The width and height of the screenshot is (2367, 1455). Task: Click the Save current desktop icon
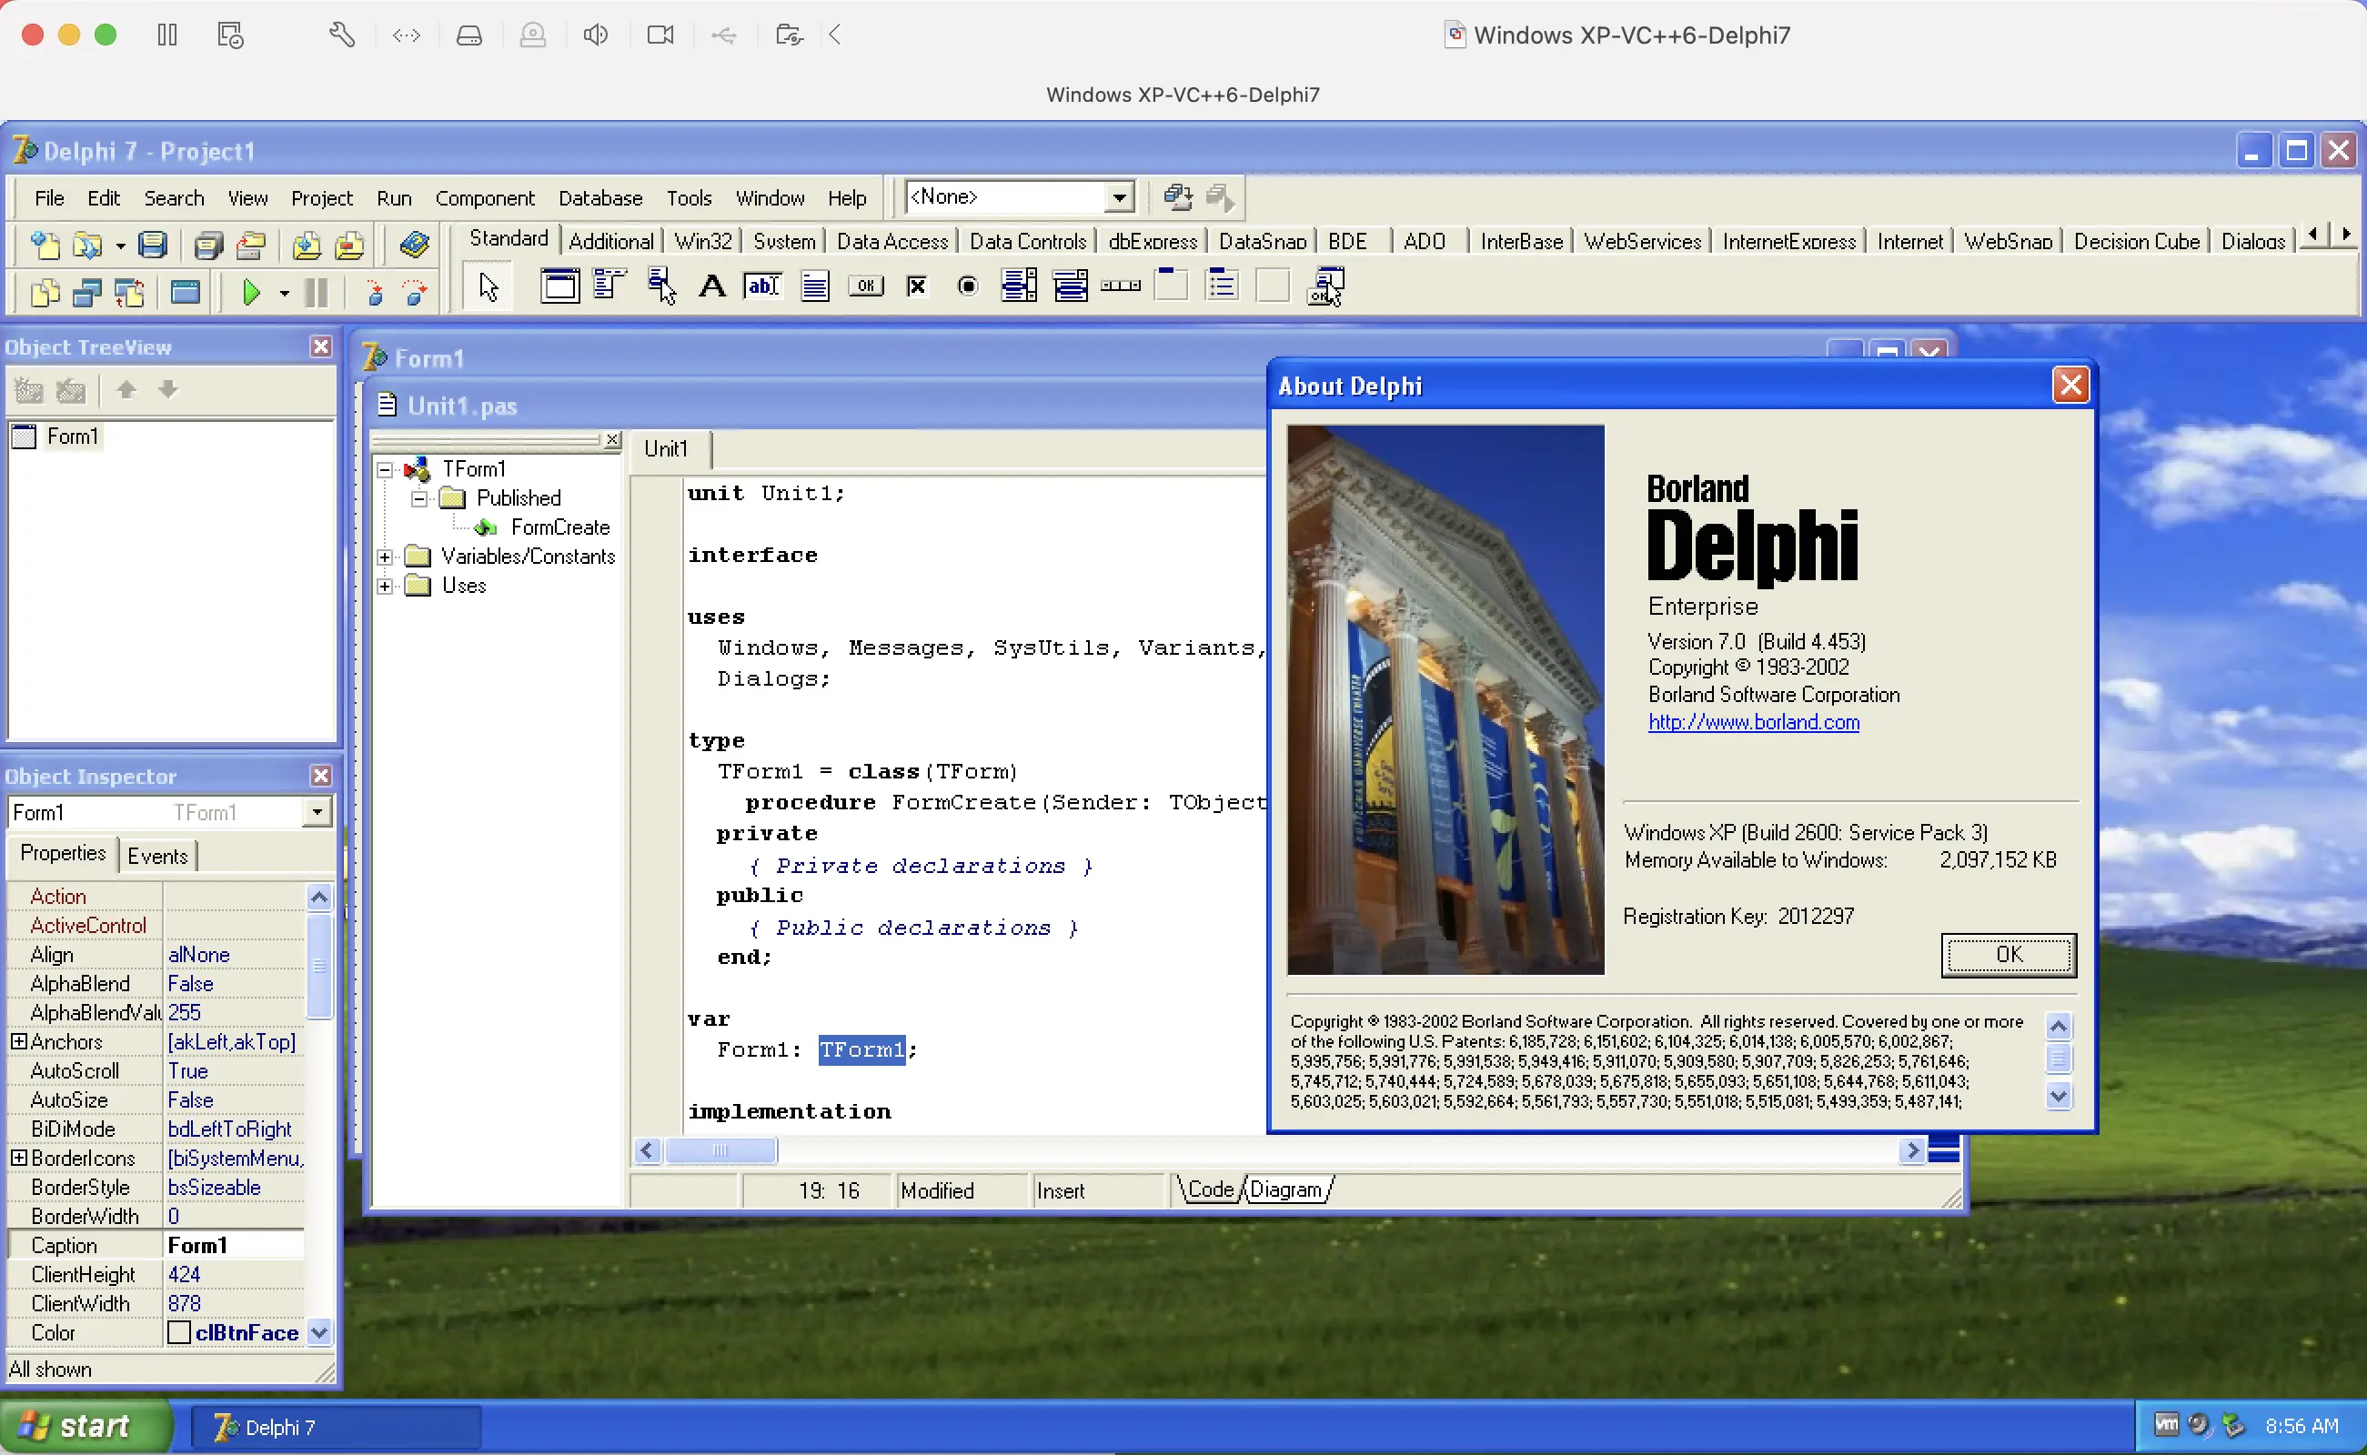pyautogui.click(x=1177, y=197)
